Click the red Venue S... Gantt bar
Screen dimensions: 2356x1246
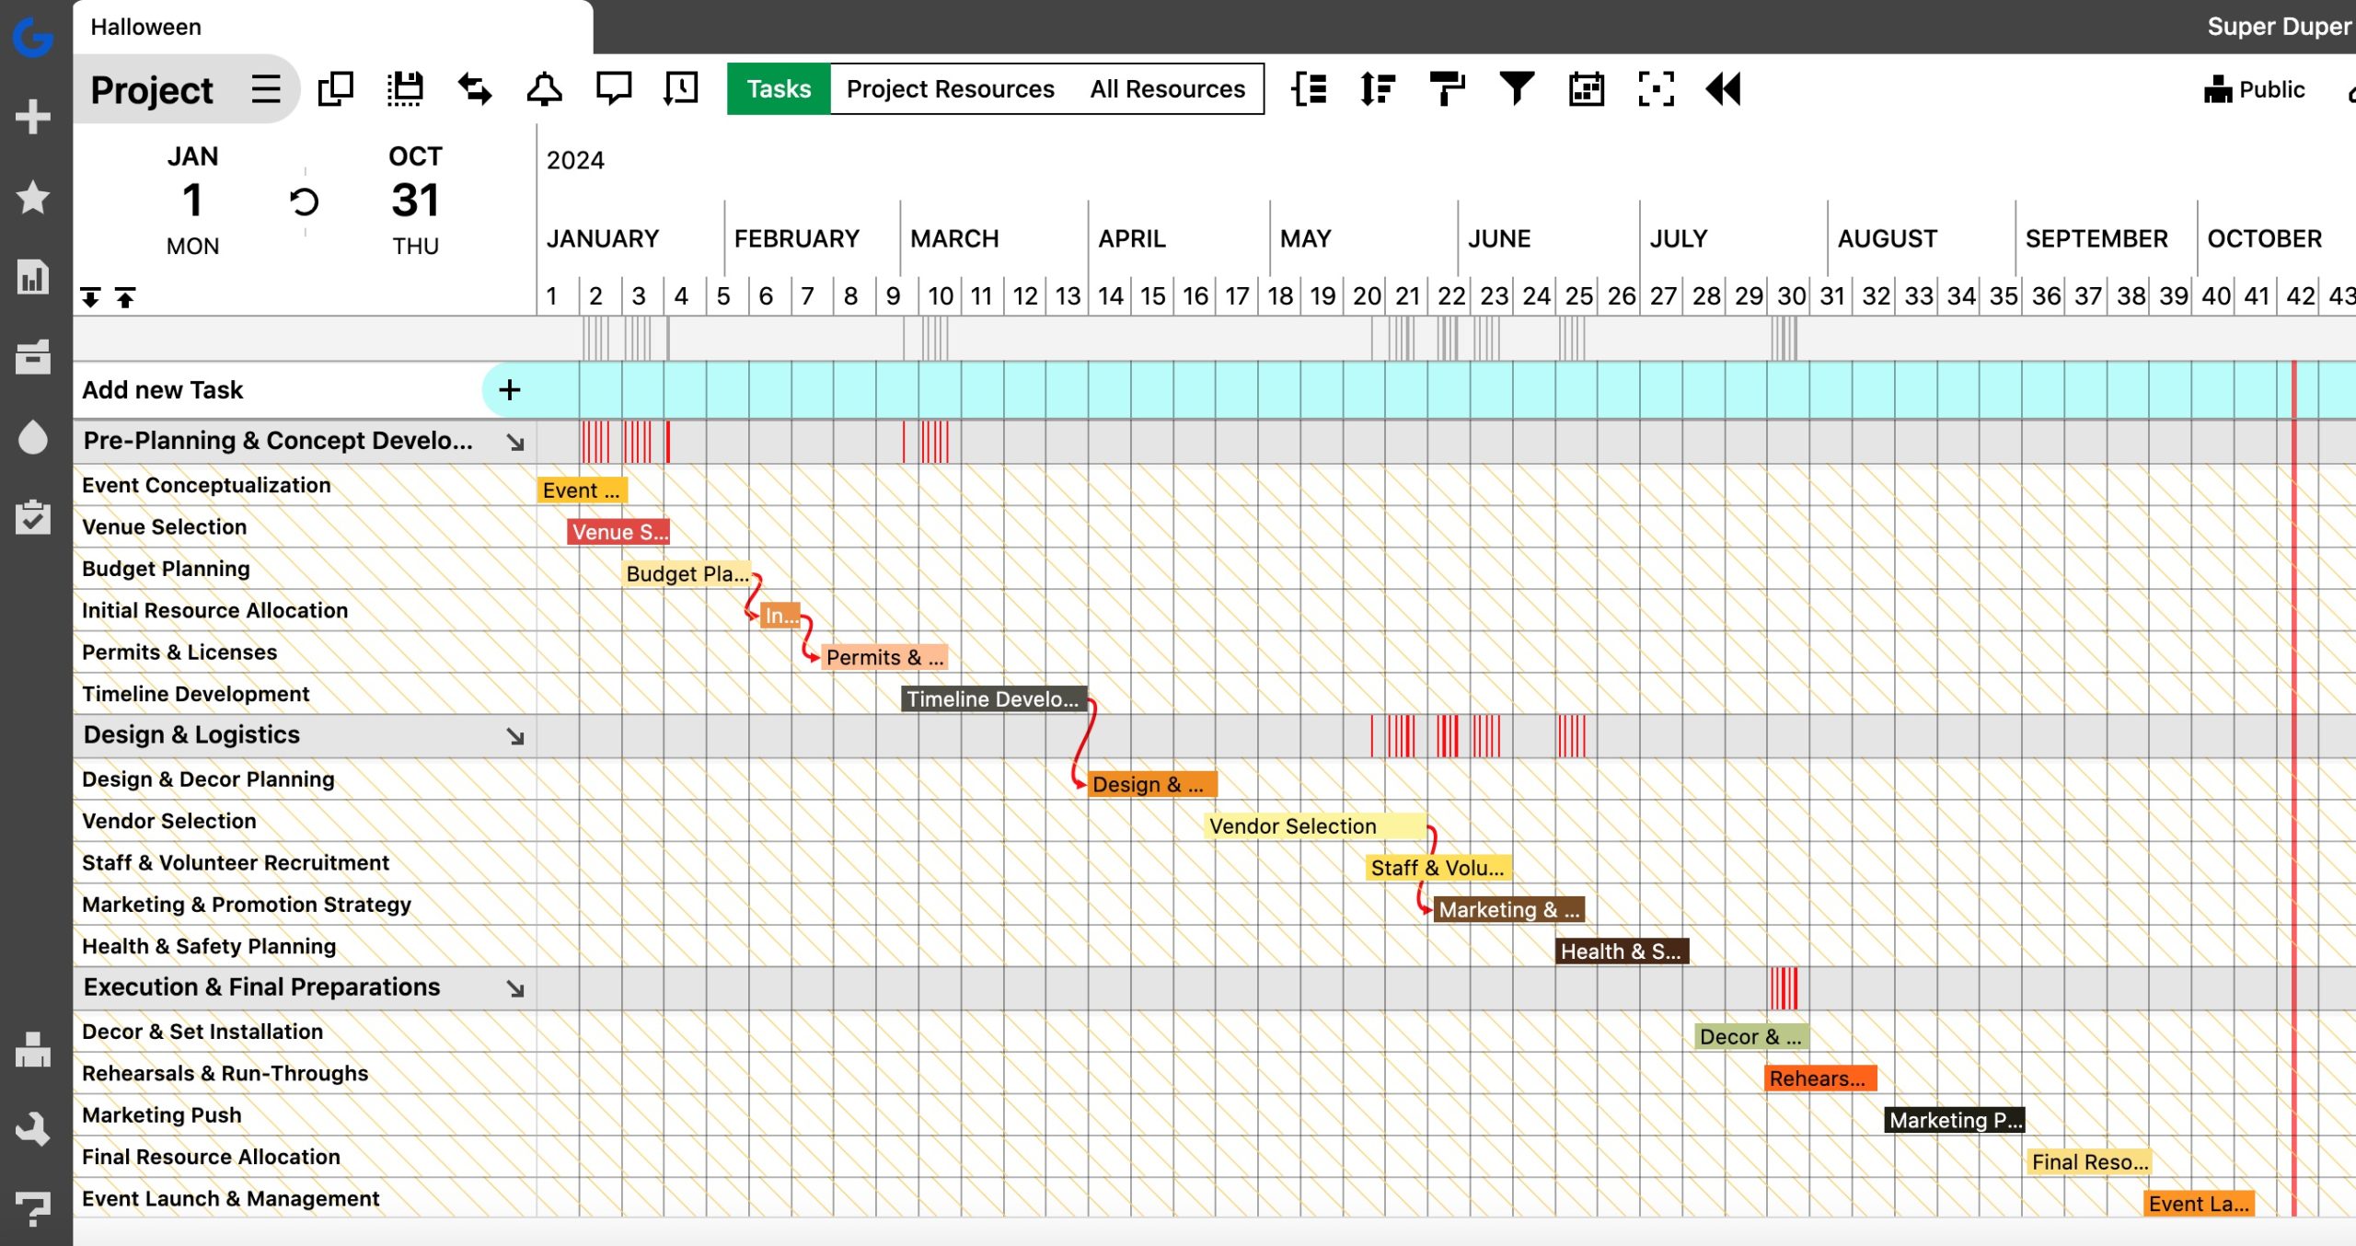[618, 532]
